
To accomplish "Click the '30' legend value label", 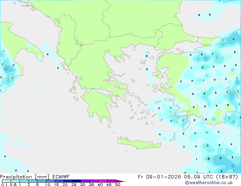I will [82, 184].
